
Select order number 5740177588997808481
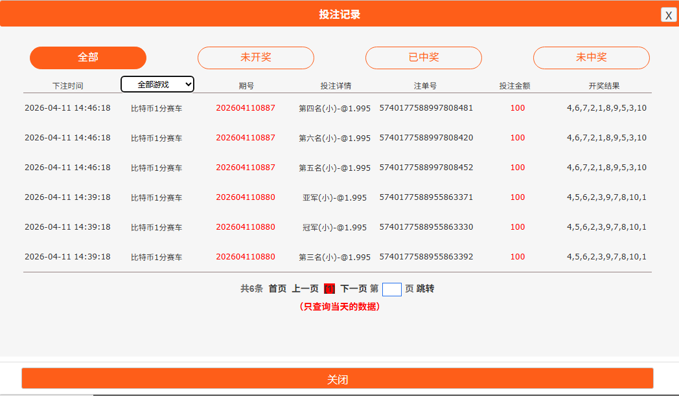(x=426, y=108)
